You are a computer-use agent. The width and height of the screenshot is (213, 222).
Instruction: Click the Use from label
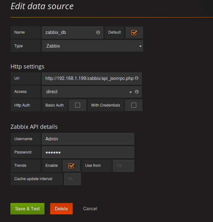pos(93,166)
